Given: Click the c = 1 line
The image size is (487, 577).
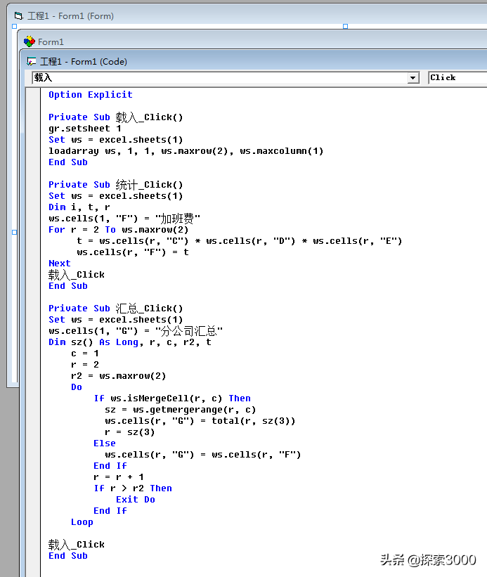Looking at the screenshot, I should point(85,354).
